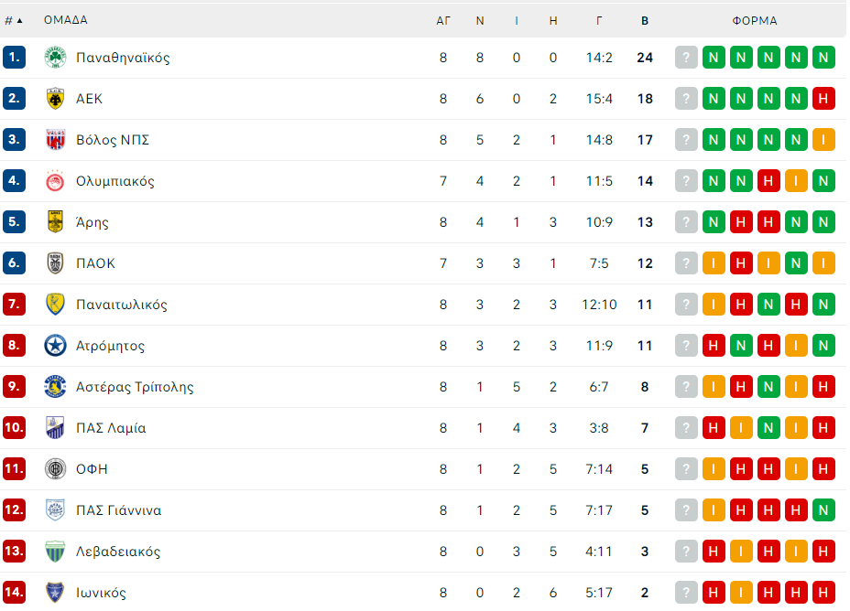
Task: Click Λεβαδειακός's position 13 badge
Action: point(14,551)
